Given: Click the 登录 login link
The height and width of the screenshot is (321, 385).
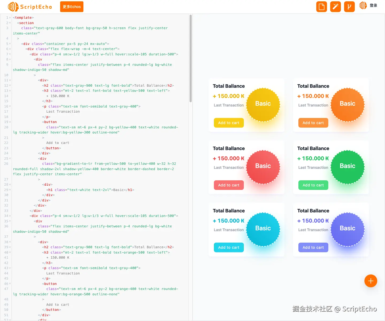Looking at the screenshot, I should (373, 5).
